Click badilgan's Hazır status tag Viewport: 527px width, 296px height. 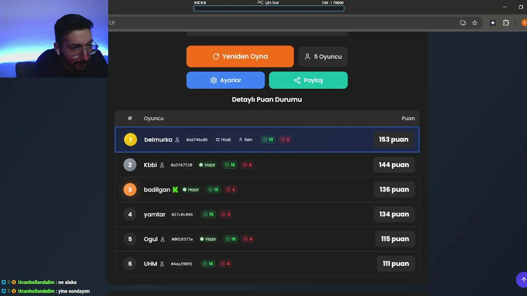coord(191,190)
